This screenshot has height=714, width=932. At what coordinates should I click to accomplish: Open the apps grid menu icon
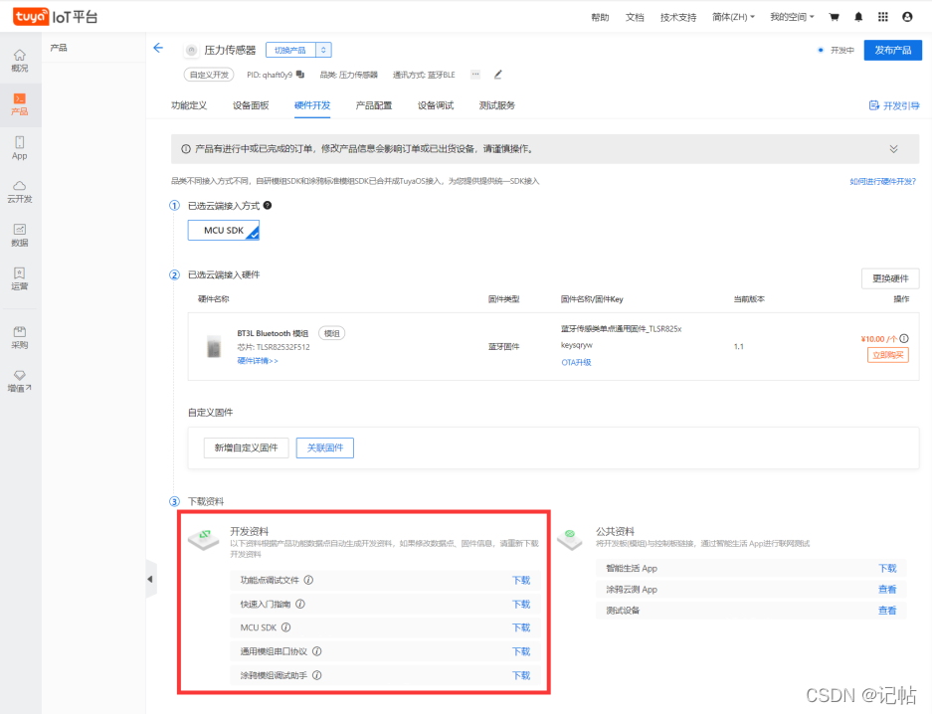[882, 17]
